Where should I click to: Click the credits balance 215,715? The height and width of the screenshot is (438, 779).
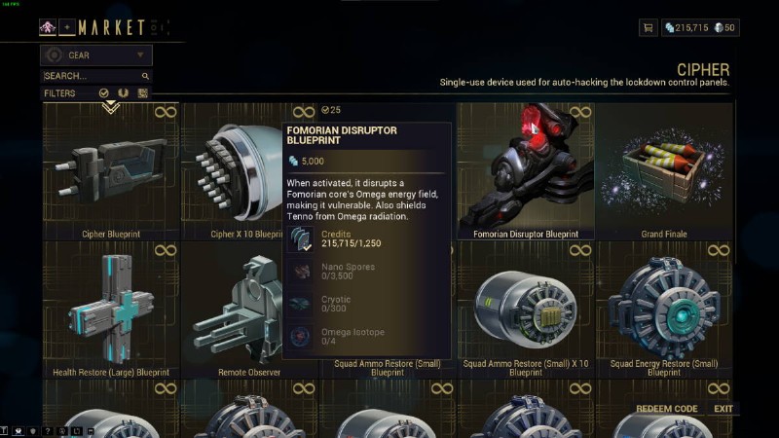686,28
